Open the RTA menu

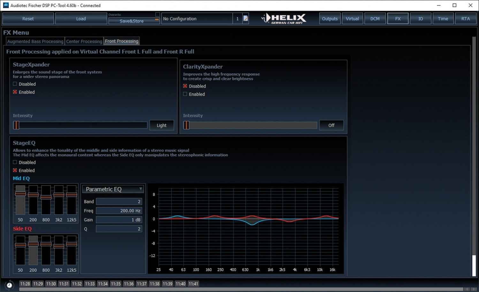point(466,18)
